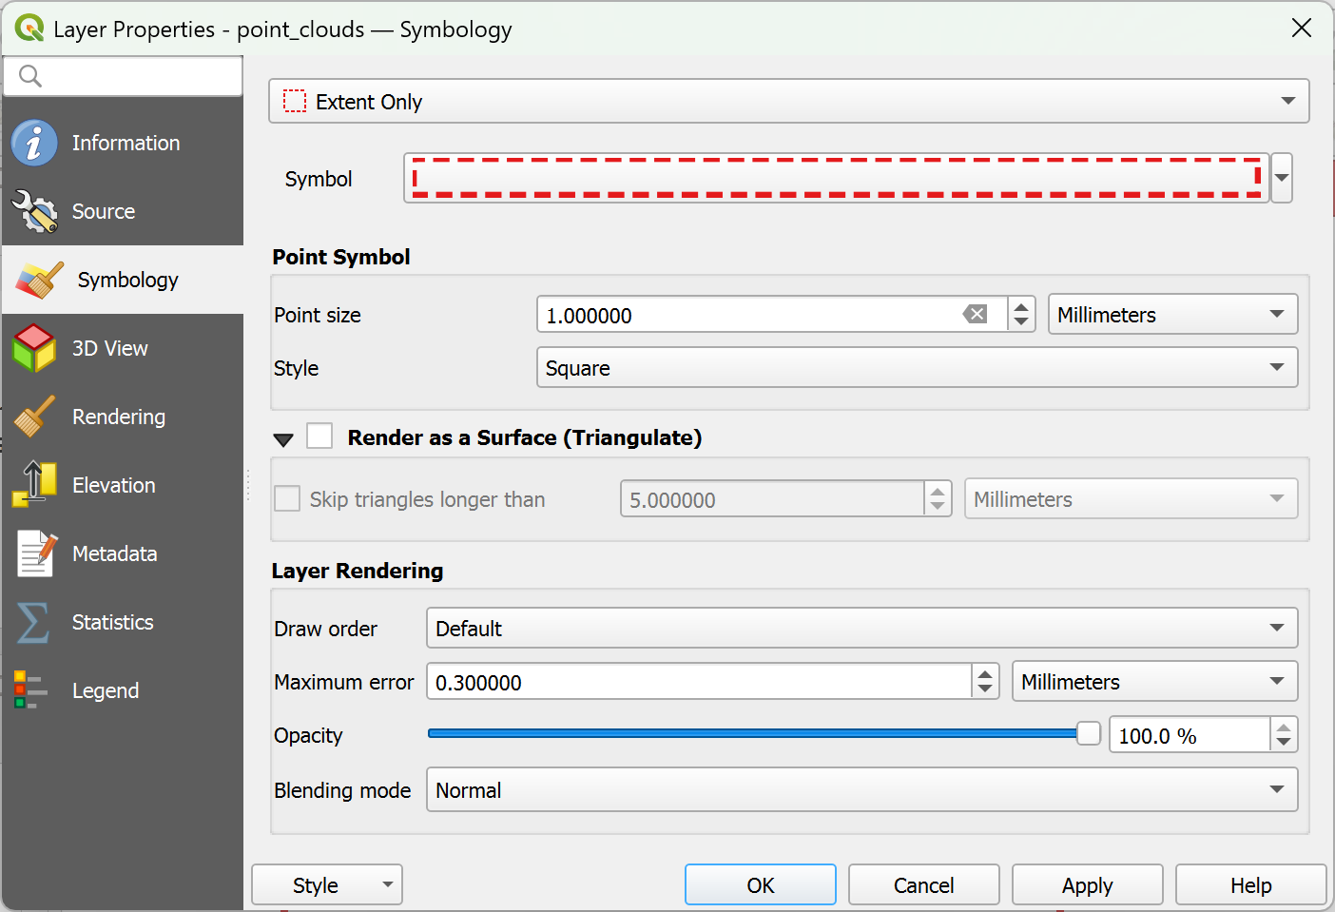Screen dimensions: 1335x912
Task: Click the 3D View cube icon
Action: pyautogui.click(x=34, y=348)
